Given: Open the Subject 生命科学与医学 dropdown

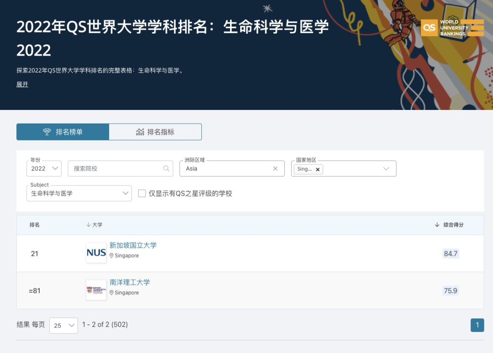Looking at the screenshot, I should coord(79,193).
